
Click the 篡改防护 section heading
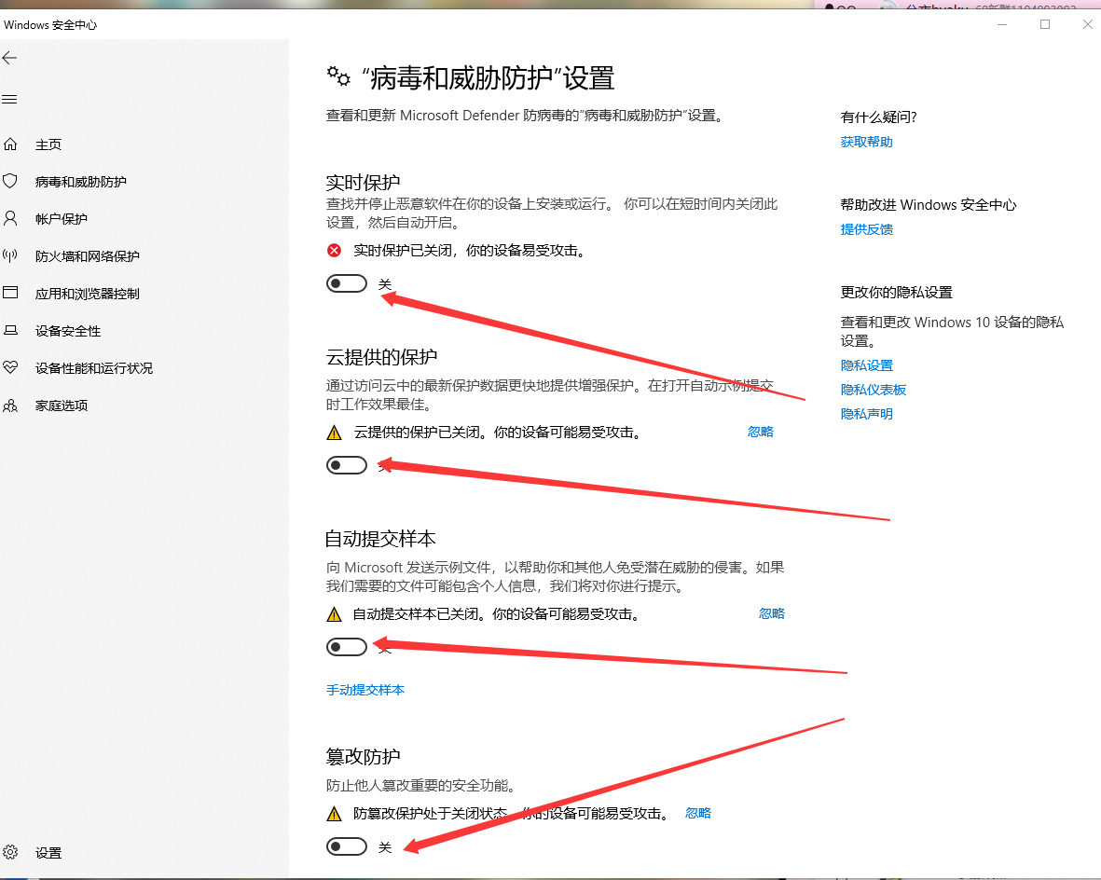(363, 756)
